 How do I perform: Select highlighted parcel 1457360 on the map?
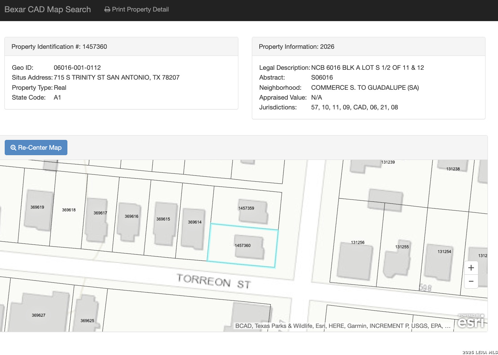(x=242, y=246)
